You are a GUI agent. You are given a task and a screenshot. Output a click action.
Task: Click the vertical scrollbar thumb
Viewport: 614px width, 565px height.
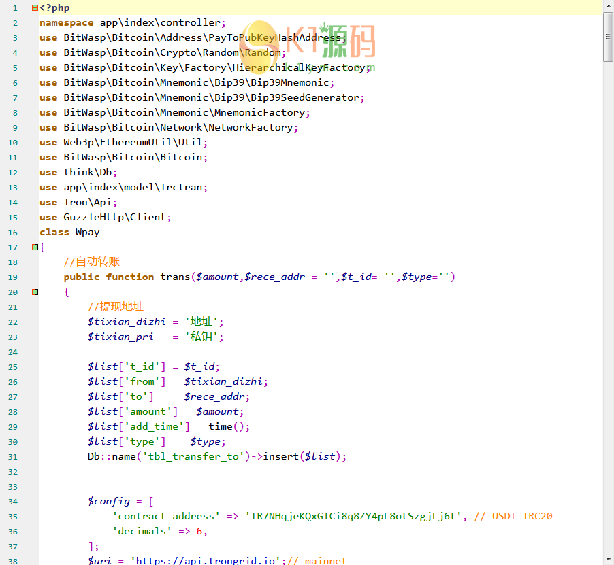608,37
